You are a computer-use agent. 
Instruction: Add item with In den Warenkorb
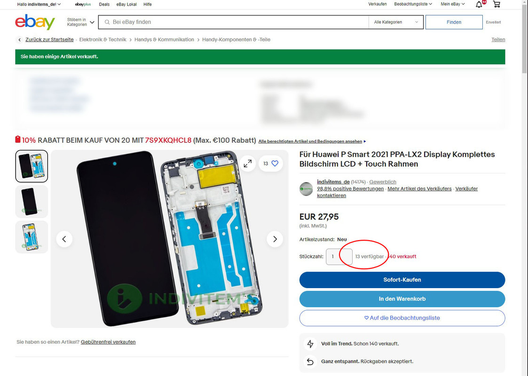pyautogui.click(x=402, y=299)
